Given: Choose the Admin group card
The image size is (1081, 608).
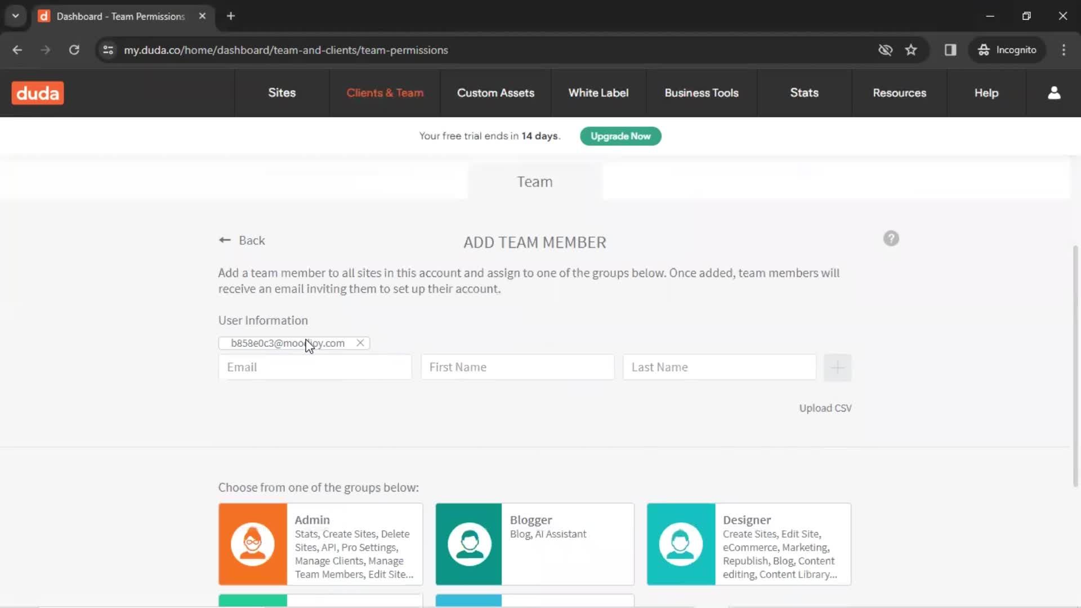Looking at the screenshot, I should coord(321,544).
